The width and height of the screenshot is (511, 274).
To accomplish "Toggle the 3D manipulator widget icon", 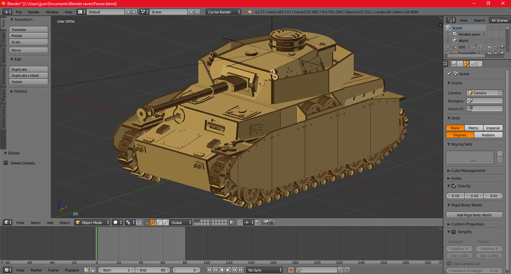I will point(147,222).
